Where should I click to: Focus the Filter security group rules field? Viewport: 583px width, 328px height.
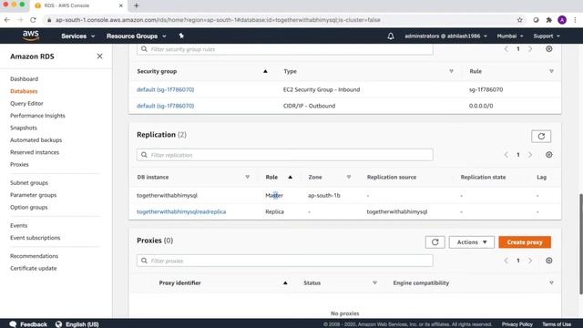pyautogui.click(x=285, y=49)
